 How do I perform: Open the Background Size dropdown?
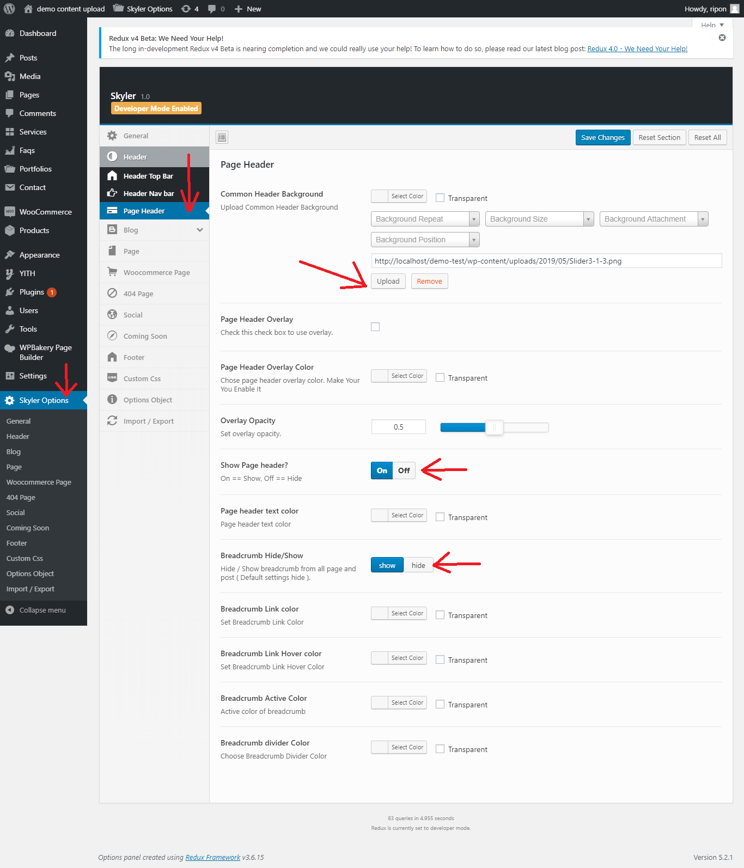pos(540,219)
